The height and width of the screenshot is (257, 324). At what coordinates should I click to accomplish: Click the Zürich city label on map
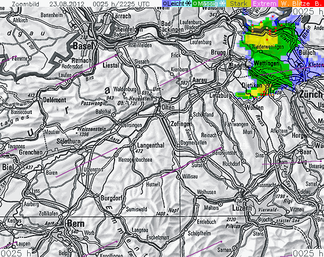(311, 94)
